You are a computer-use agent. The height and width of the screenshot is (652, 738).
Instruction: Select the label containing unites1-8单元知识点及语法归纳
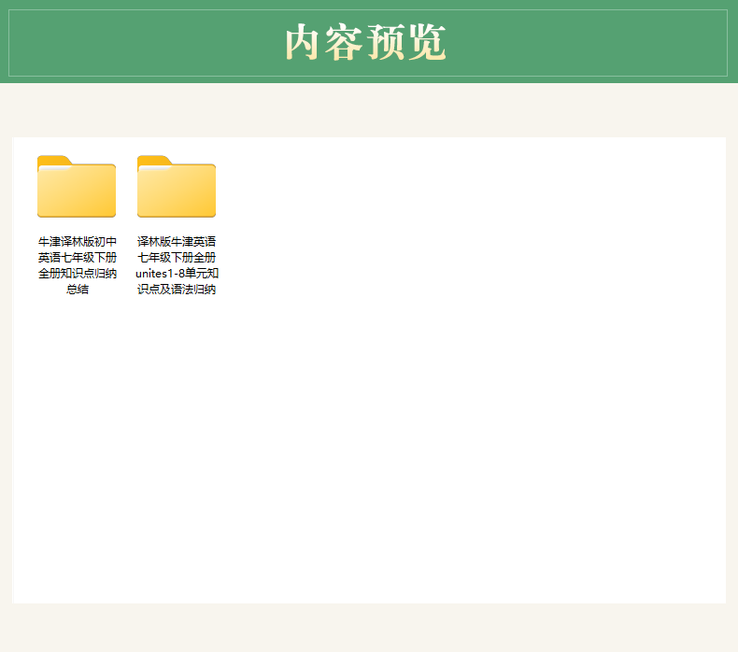click(x=177, y=265)
